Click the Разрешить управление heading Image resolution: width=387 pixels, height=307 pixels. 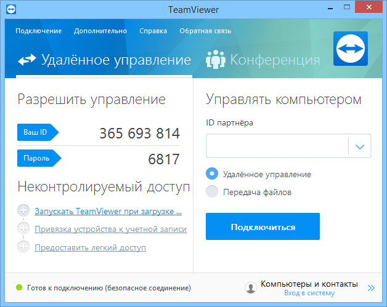[91, 100]
